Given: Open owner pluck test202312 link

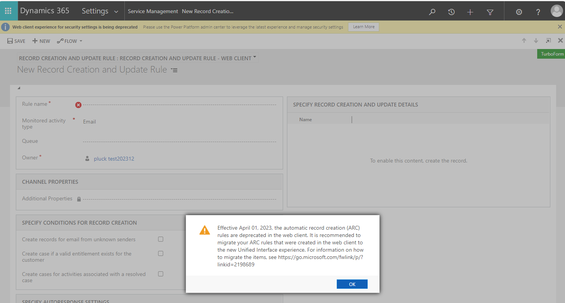Looking at the screenshot, I should [114, 159].
